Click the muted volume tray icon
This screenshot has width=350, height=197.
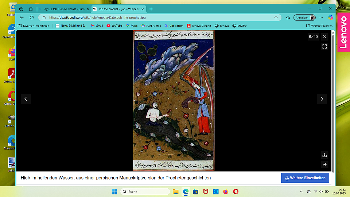(x=321, y=192)
